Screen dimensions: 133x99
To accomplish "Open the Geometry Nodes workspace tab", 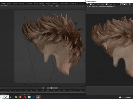I will [64, 4].
